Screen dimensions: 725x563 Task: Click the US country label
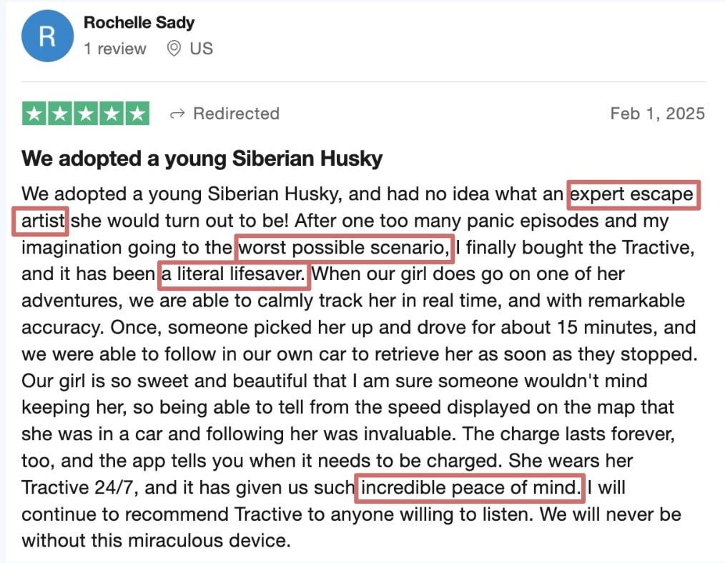pyautogui.click(x=201, y=49)
